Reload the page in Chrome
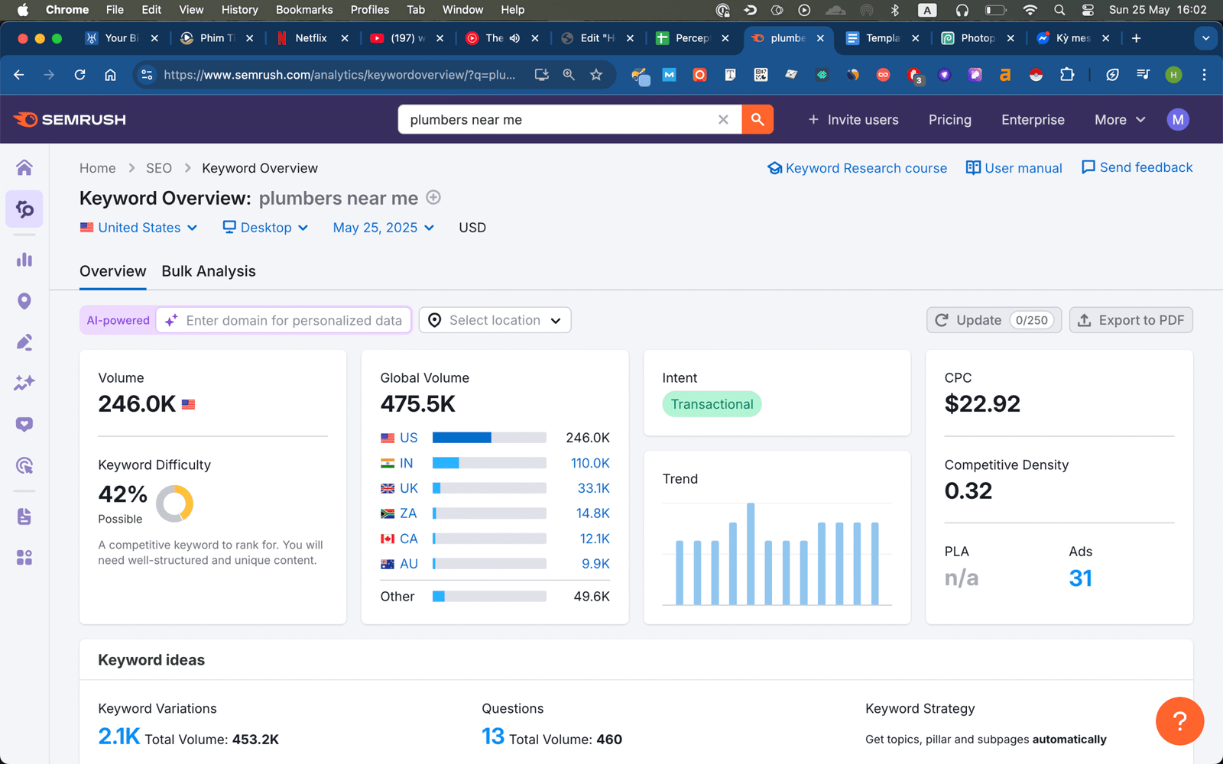1223x764 pixels. point(79,75)
